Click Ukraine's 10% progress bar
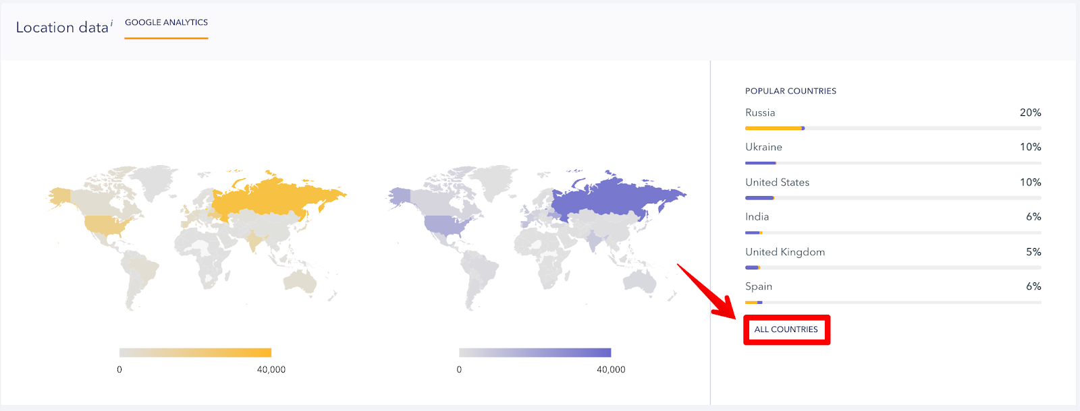 pos(893,163)
